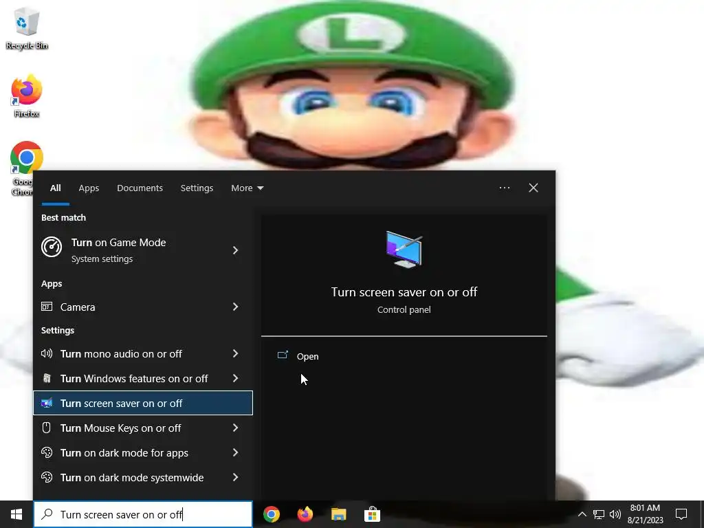
Task: Expand Turn Windows features on or off arrow
Action: [235, 379]
